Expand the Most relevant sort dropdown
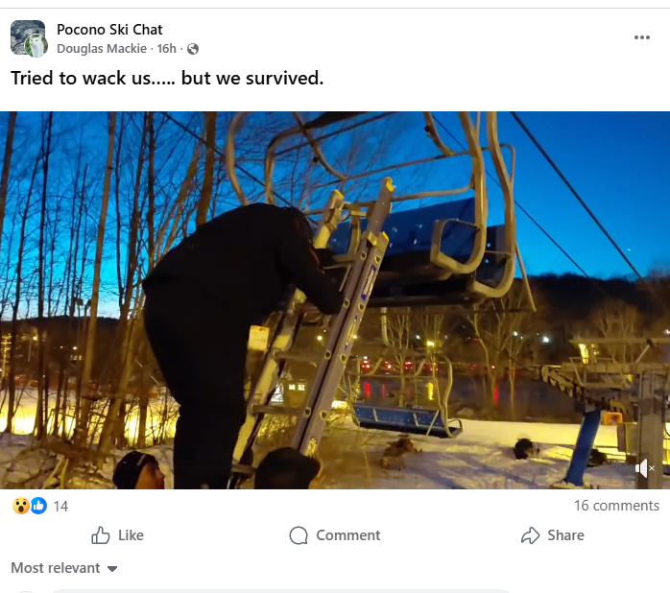This screenshot has width=670, height=593. [64, 568]
